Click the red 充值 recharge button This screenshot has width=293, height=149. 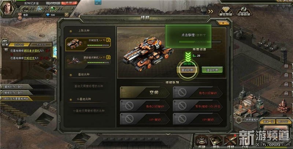point(69,3)
